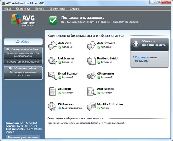
Task: Click the AVG icon in the title bar
Action: 3,3
